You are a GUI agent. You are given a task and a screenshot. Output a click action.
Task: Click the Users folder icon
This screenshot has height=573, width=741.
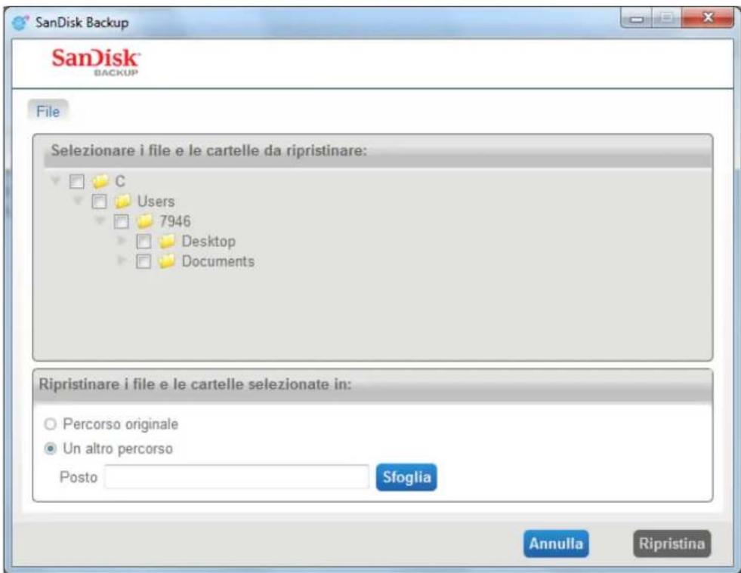tap(122, 202)
